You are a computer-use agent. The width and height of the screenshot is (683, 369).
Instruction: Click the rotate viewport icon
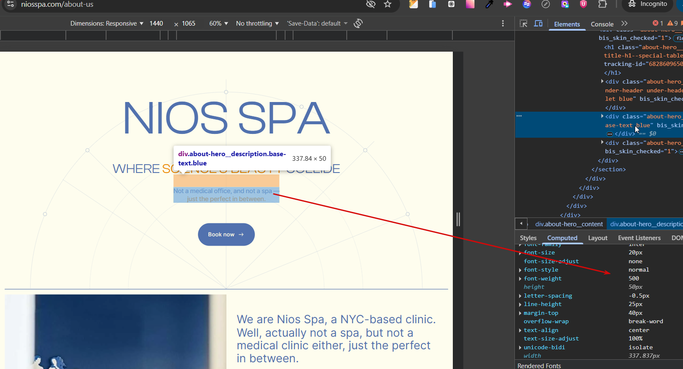[x=358, y=24]
